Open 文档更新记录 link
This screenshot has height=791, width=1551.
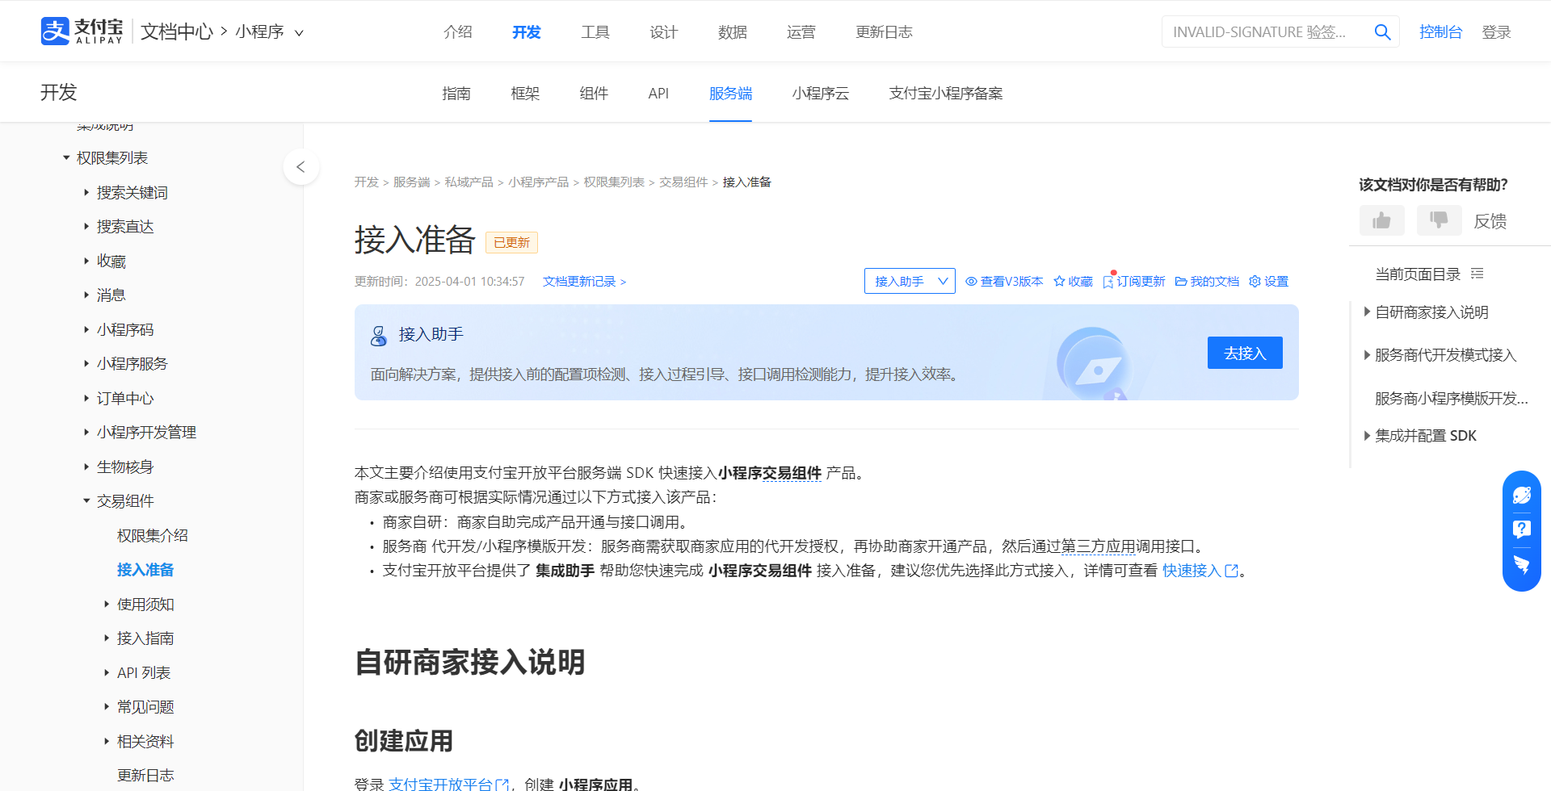pos(584,281)
